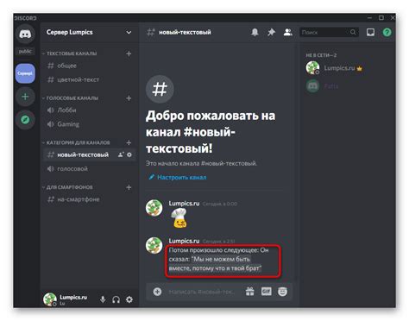The width and height of the screenshot is (409, 321).
Task: Collapse the Текстовые каналы category
Action: (69, 53)
